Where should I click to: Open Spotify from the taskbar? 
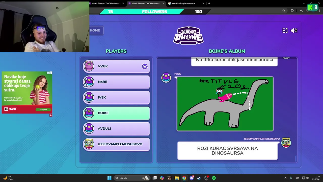point(214,178)
